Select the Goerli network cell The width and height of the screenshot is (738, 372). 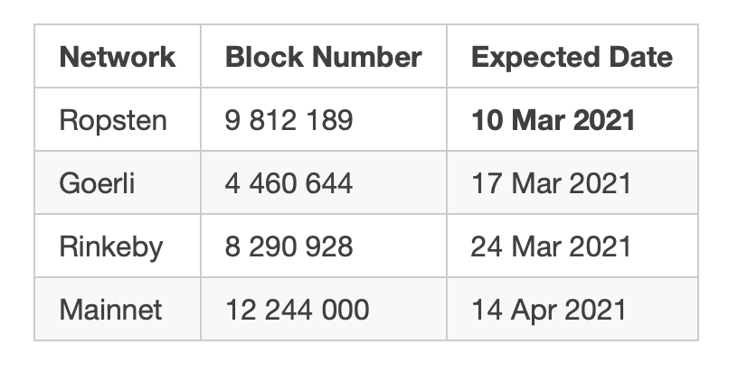click(x=98, y=183)
